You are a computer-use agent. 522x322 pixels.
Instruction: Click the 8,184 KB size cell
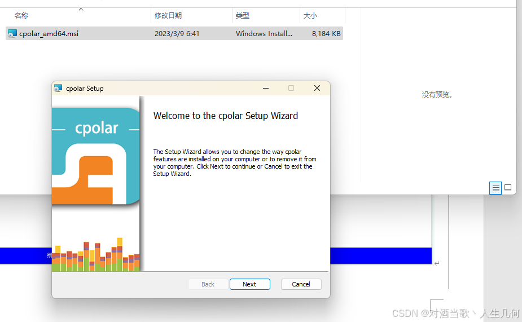tap(326, 34)
